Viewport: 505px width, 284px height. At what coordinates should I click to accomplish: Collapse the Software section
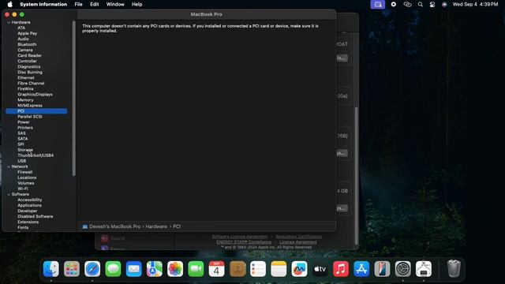pos(9,195)
